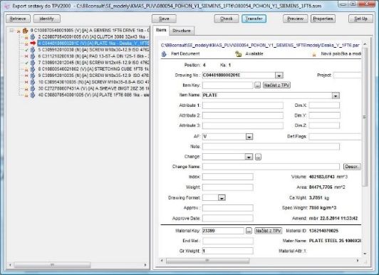Click the Index input field
This screenshot has height=275, width=379.
tap(228, 177)
